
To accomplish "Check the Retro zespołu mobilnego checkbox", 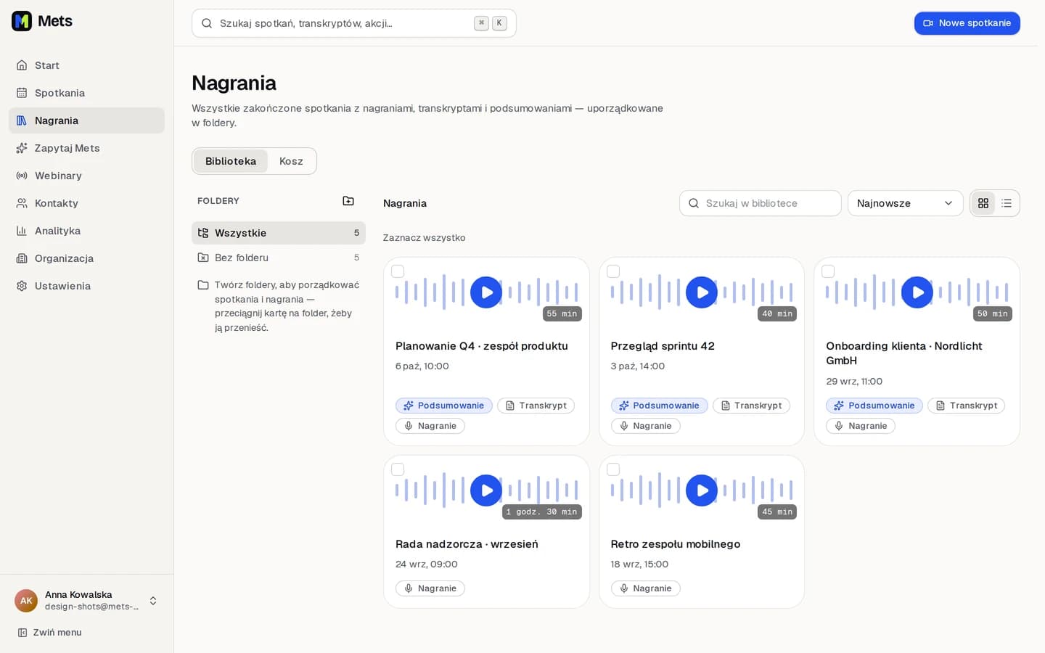I will pyautogui.click(x=613, y=469).
